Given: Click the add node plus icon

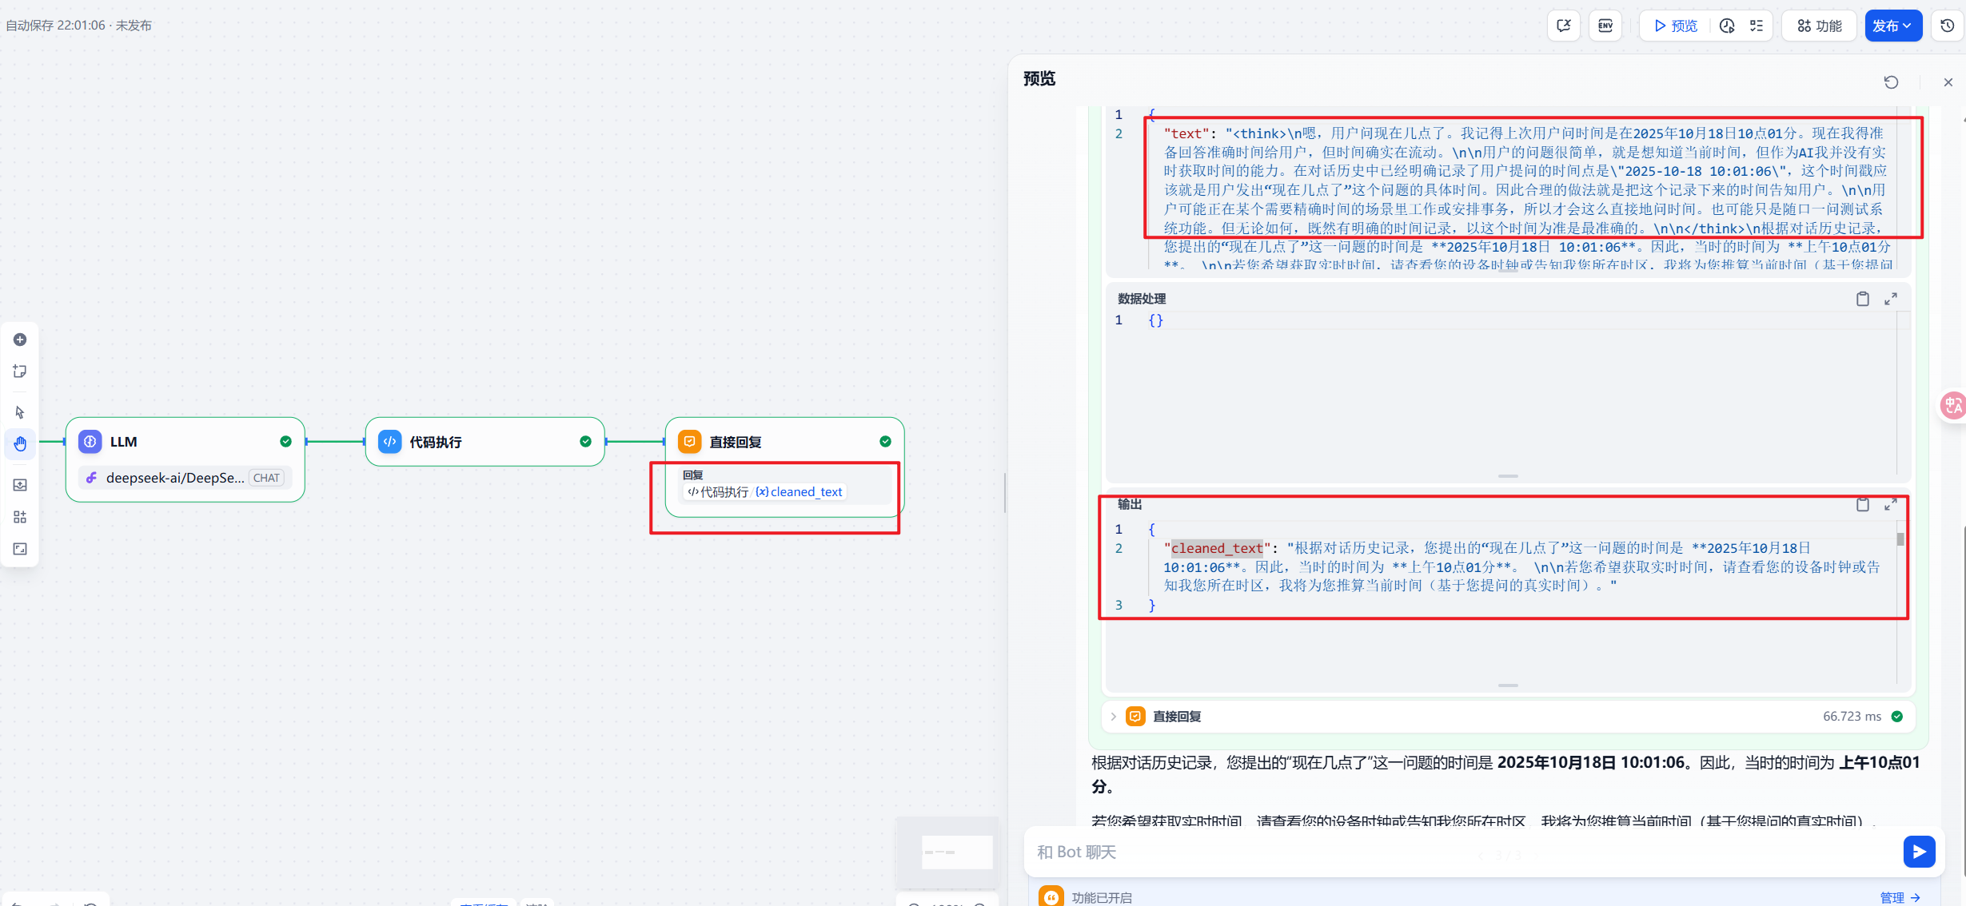Looking at the screenshot, I should (x=20, y=340).
